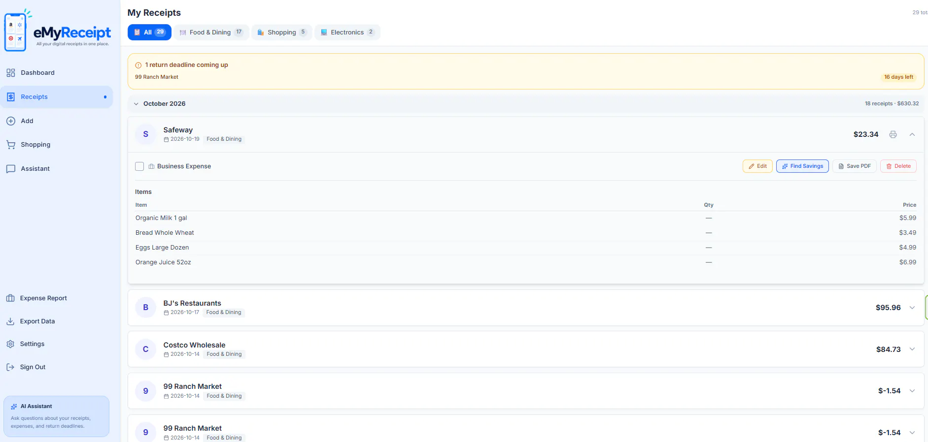Collapse the October 2026 group
The height and width of the screenshot is (442, 928).
click(x=136, y=104)
